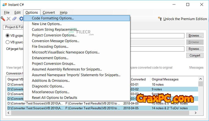
Task: Choose Enhancement Options...
Action: (77, 58)
